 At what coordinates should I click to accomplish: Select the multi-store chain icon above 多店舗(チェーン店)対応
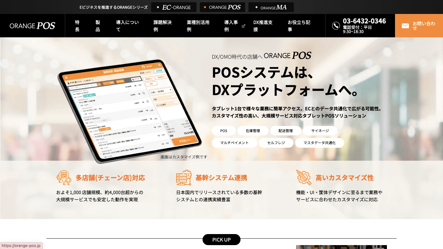tap(63, 177)
